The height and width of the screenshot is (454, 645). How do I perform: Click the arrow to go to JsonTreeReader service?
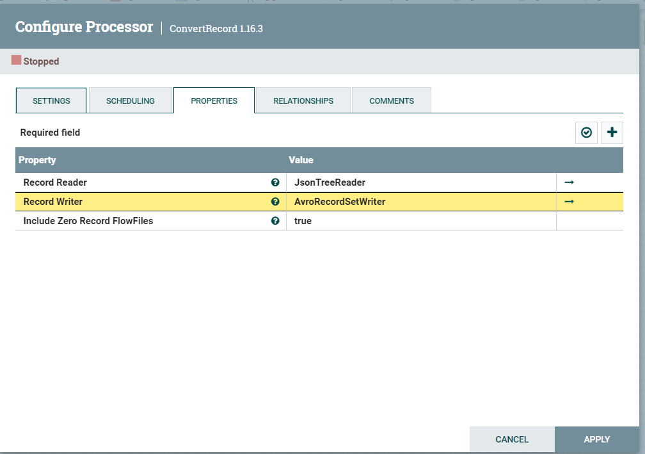(x=569, y=182)
